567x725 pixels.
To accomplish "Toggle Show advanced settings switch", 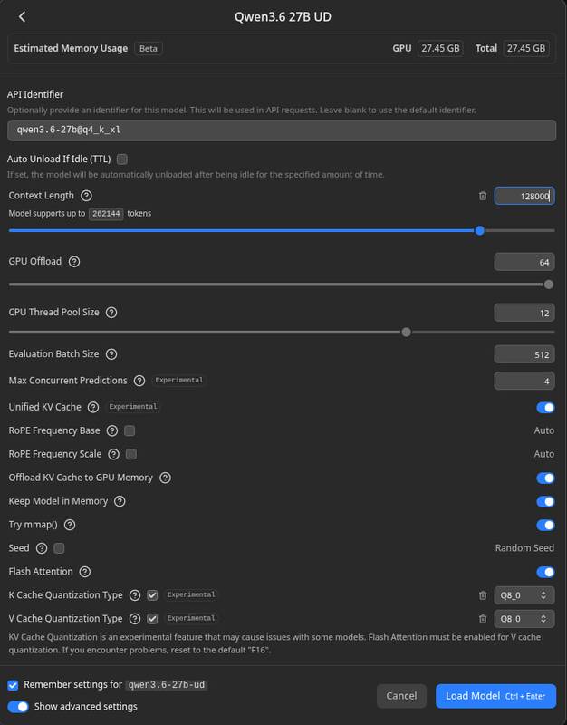I will point(18,707).
